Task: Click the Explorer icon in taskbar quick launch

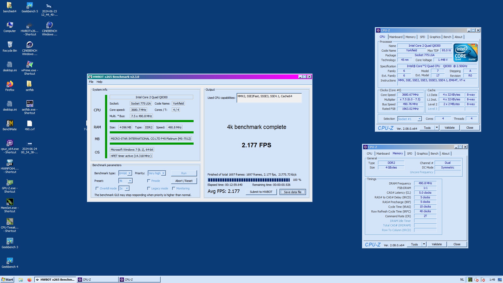Action: 21,280
